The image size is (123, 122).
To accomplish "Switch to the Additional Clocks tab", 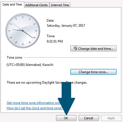I will point(36,5).
